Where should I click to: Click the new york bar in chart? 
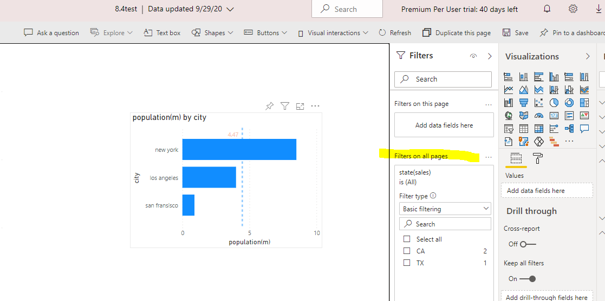[239, 149]
